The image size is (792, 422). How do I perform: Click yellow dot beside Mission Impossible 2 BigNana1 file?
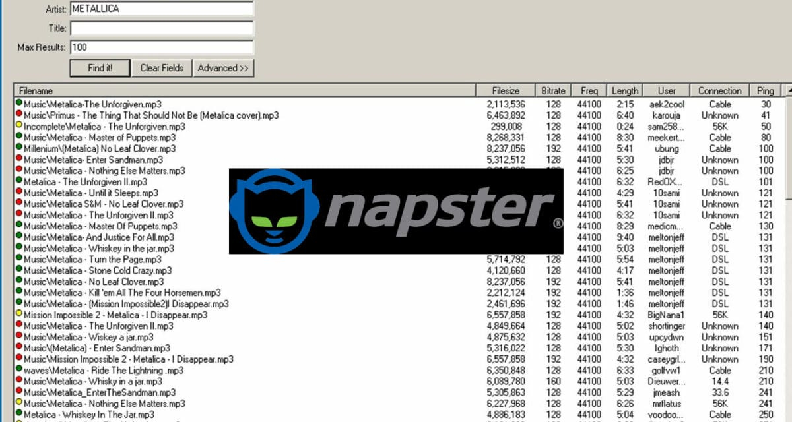tap(19, 315)
